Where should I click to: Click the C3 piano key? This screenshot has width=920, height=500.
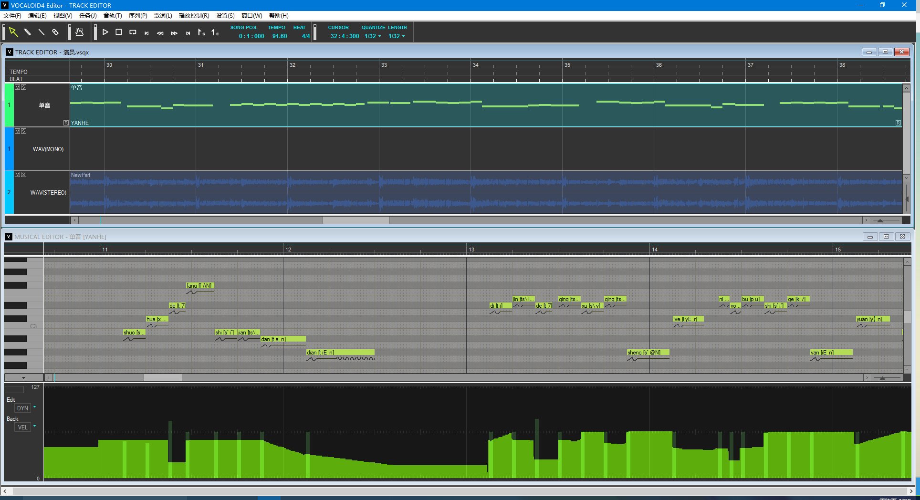(x=24, y=326)
